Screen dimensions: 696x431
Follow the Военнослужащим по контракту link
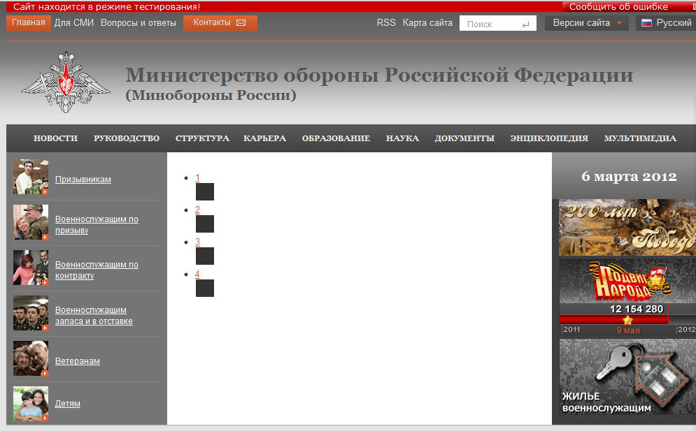(97, 270)
